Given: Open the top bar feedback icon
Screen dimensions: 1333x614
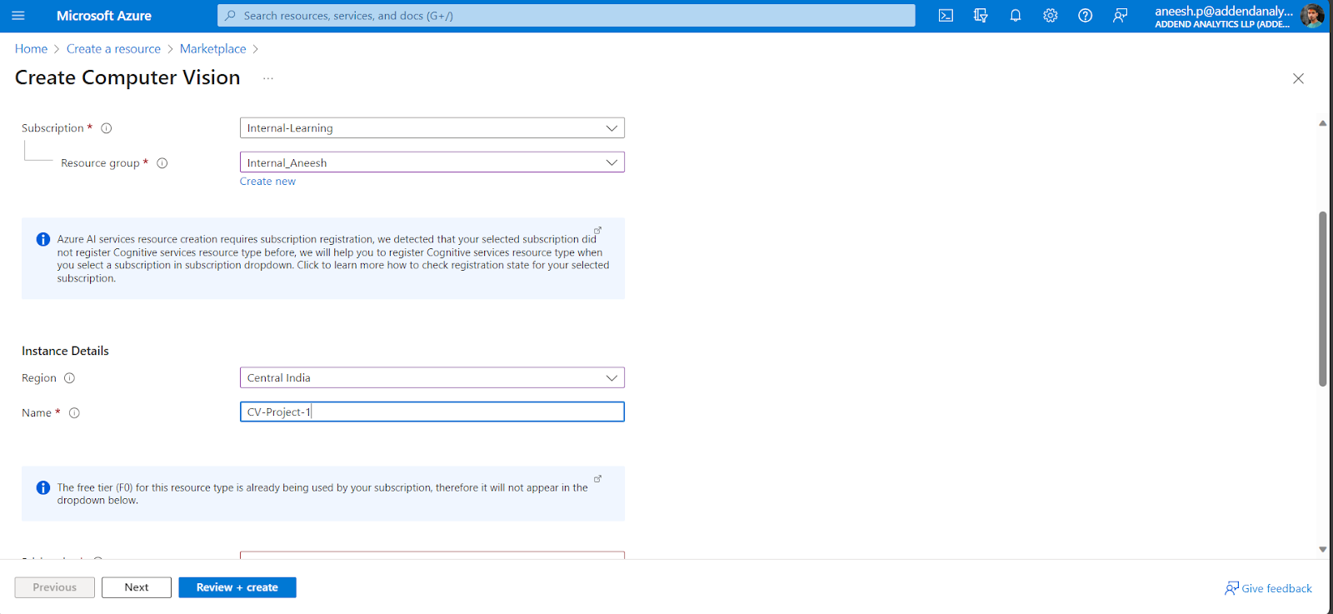Looking at the screenshot, I should pos(1121,16).
